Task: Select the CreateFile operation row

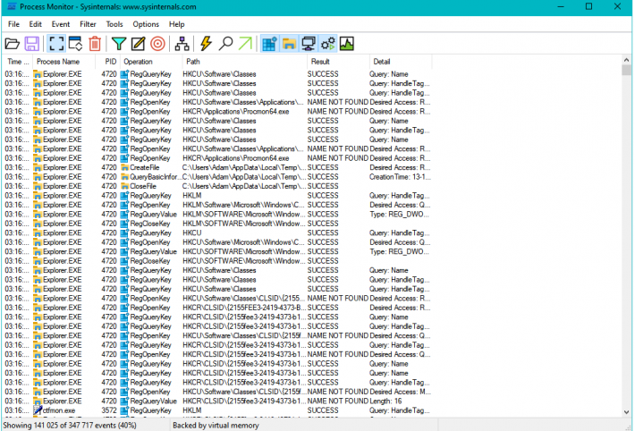Action: 217,167
